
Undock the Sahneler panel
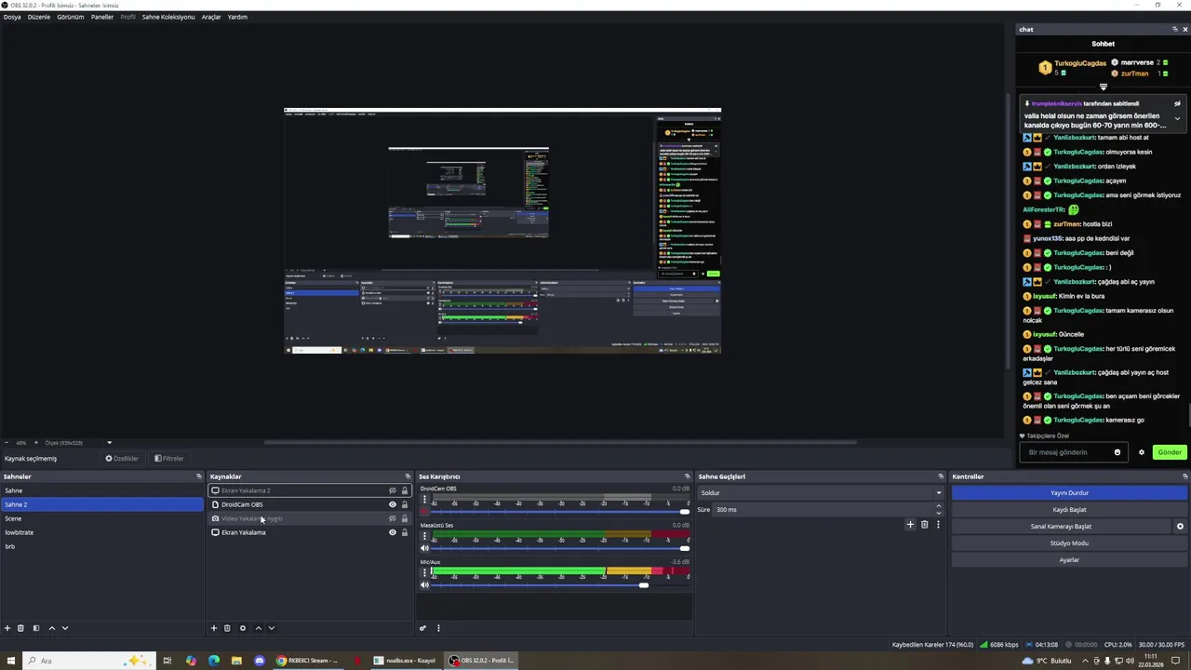[199, 476]
